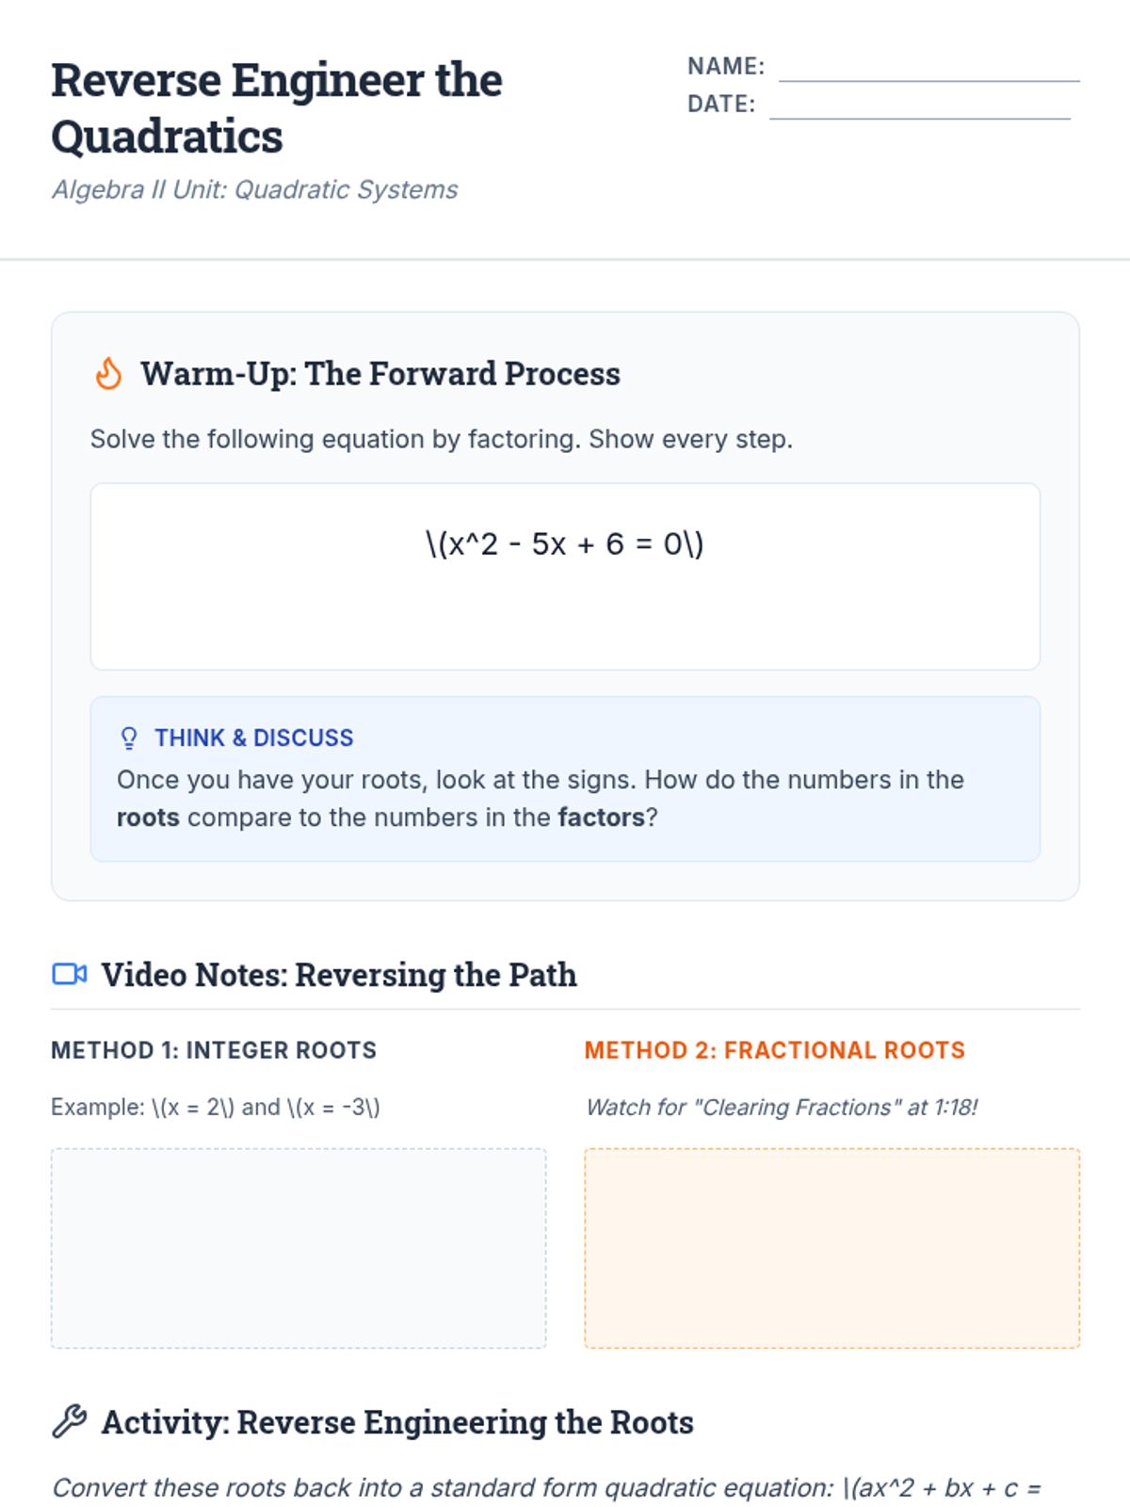
Task: Click the lightbulb icon in Think & Discuss
Action: [129, 737]
